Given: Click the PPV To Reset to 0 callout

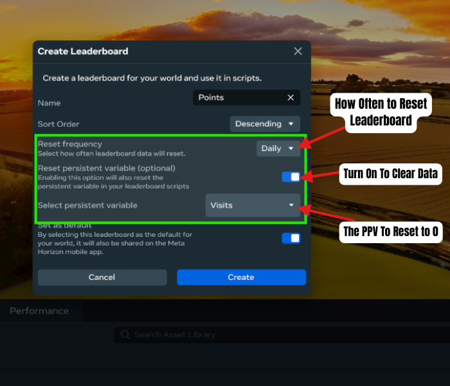Looking at the screenshot, I should (392, 232).
